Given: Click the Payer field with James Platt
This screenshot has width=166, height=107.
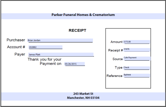Looking at the screenshot, I should [61, 54].
